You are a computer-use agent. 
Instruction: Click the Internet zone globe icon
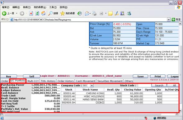tap(155, 118)
